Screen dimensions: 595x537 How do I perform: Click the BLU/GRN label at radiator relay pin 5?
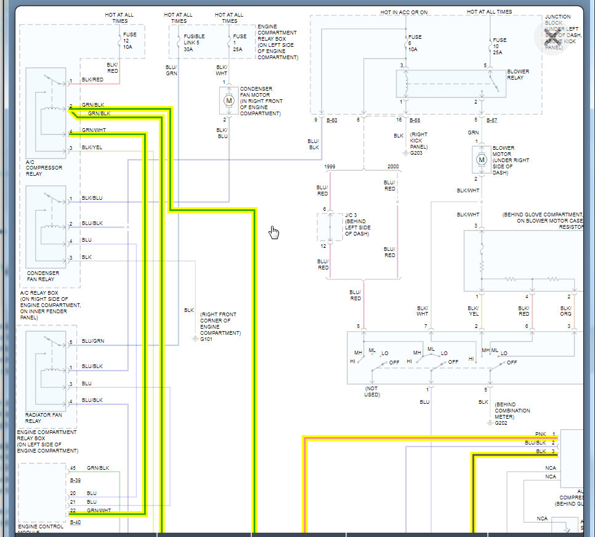click(92, 341)
